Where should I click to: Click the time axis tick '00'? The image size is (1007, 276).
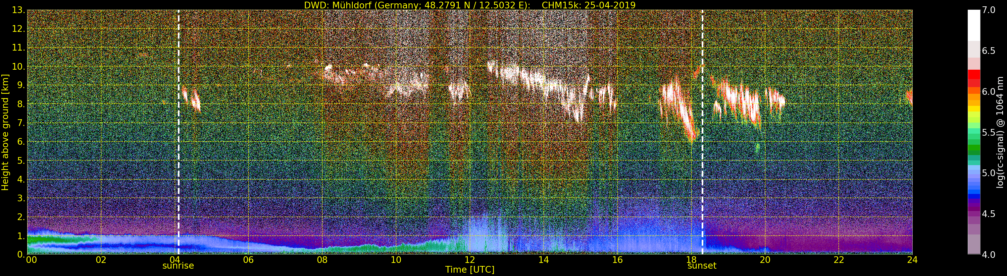31,260
